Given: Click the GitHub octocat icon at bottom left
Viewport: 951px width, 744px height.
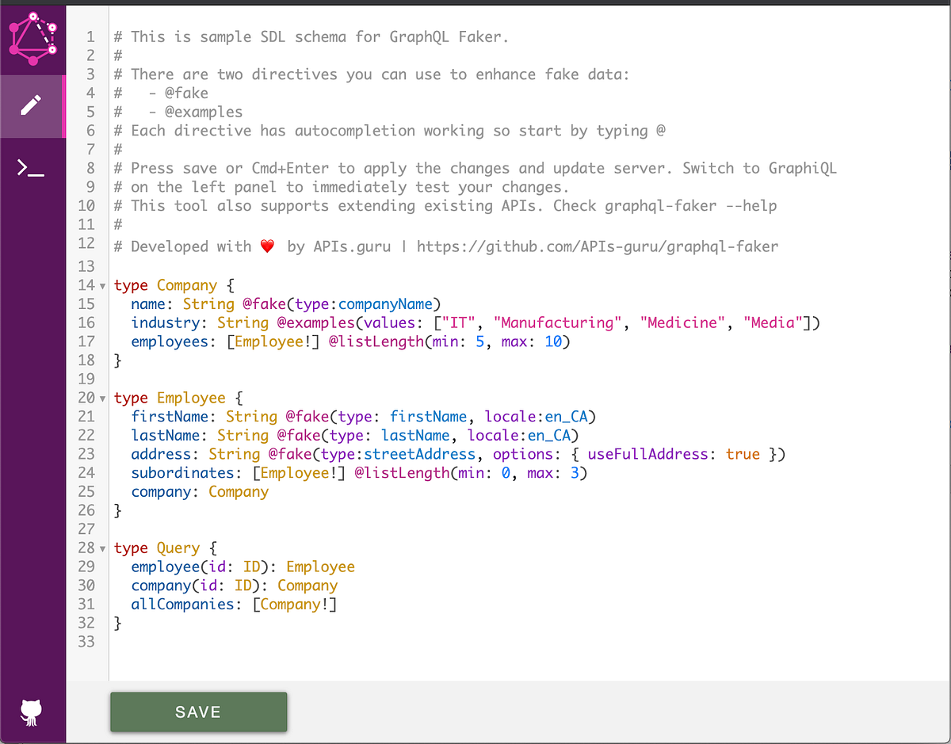Looking at the screenshot, I should point(30,712).
